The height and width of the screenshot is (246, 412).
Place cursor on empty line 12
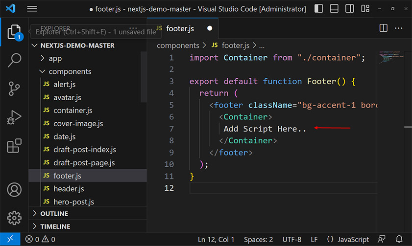(283, 188)
